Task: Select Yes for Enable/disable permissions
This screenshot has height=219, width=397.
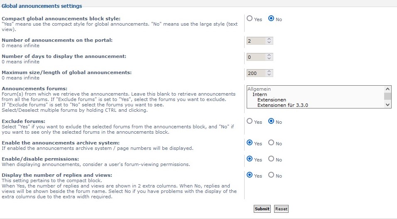Action: (x=250, y=159)
